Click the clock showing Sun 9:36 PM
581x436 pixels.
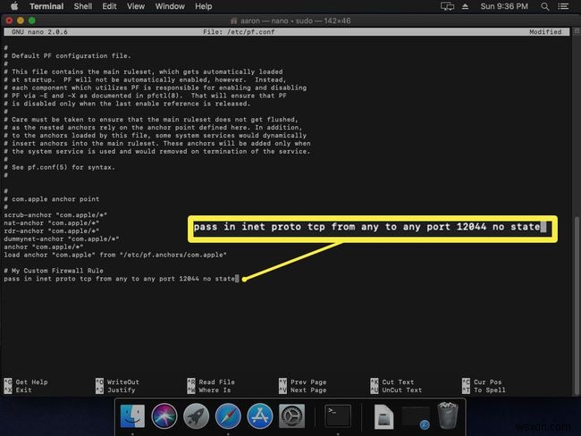coord(504,6)
